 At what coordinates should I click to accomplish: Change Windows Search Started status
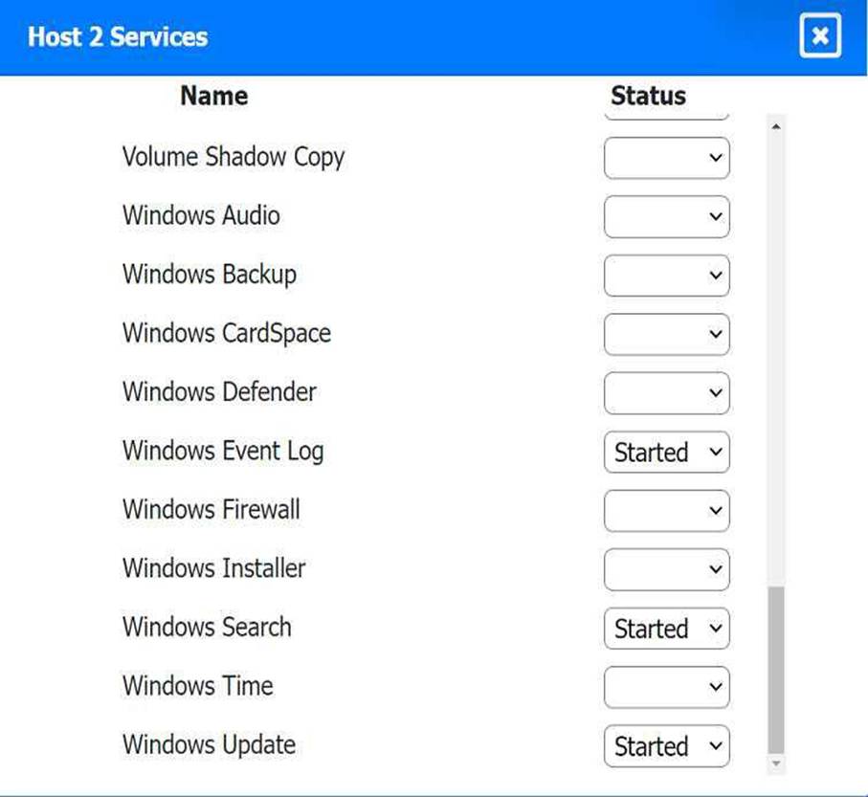point(666,629)
